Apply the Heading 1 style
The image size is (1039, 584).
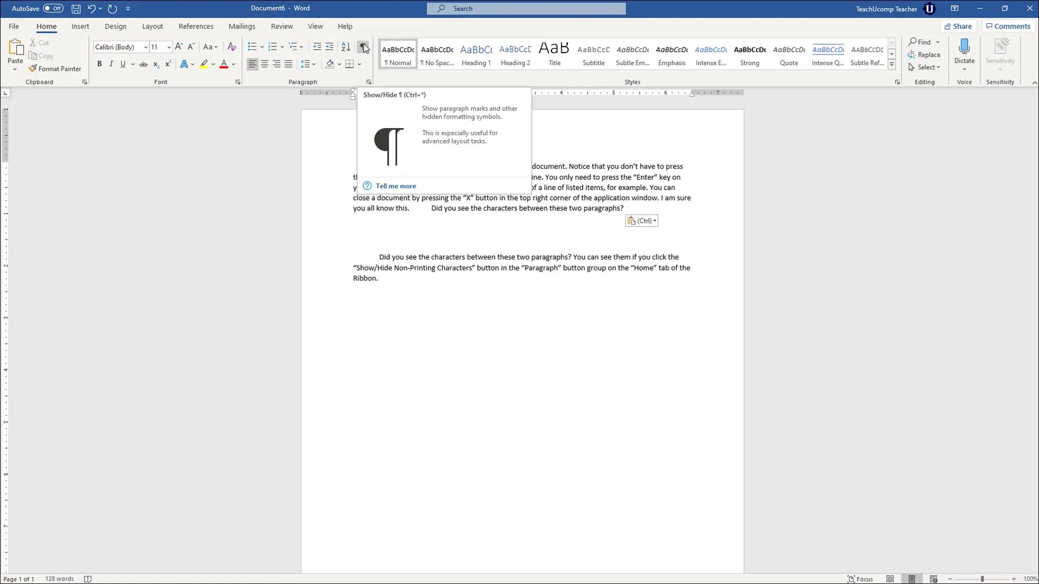pyautogui.click(x=476, y=54)
